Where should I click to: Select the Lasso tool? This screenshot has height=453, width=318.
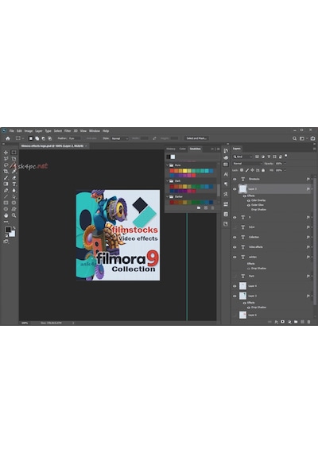coord(6,165)
